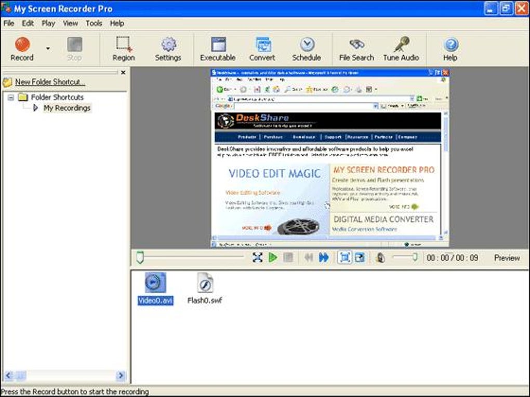Open the Settings gear in the toolbar
530x397 pixels.
tap(168, 49)
